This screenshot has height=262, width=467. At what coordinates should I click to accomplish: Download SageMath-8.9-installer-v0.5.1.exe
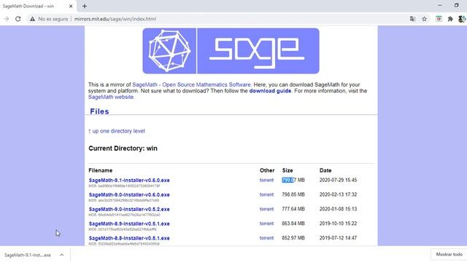[129, 223]
